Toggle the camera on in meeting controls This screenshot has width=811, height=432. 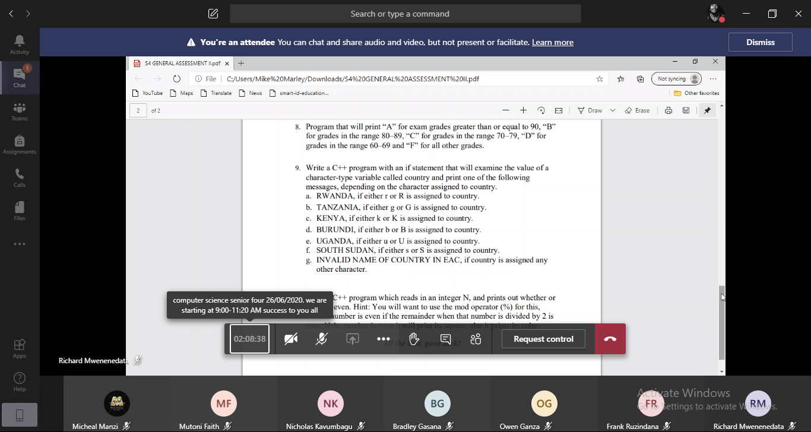291,339
